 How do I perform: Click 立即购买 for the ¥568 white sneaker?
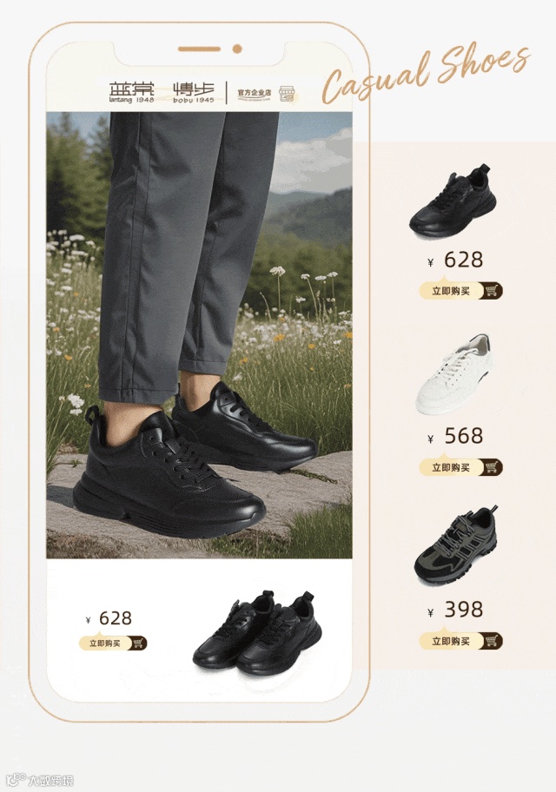point(451,467)
